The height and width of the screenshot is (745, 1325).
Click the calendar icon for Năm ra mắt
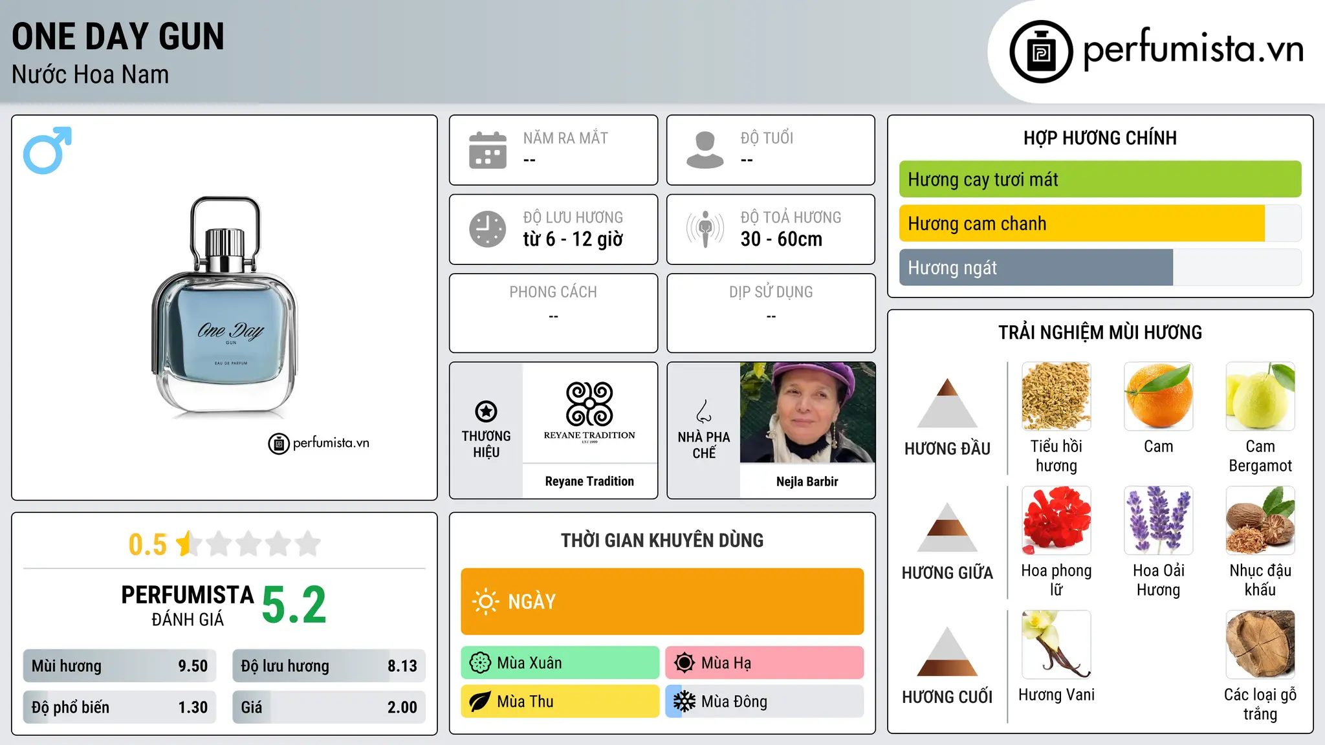point(488,150)
